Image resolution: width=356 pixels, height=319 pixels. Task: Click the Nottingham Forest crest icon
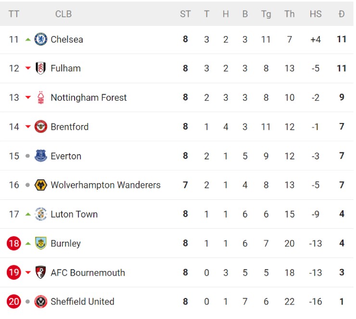(x=41, y=98)
